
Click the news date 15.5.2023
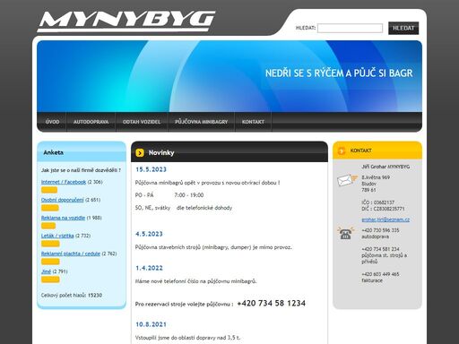point(151,169)
